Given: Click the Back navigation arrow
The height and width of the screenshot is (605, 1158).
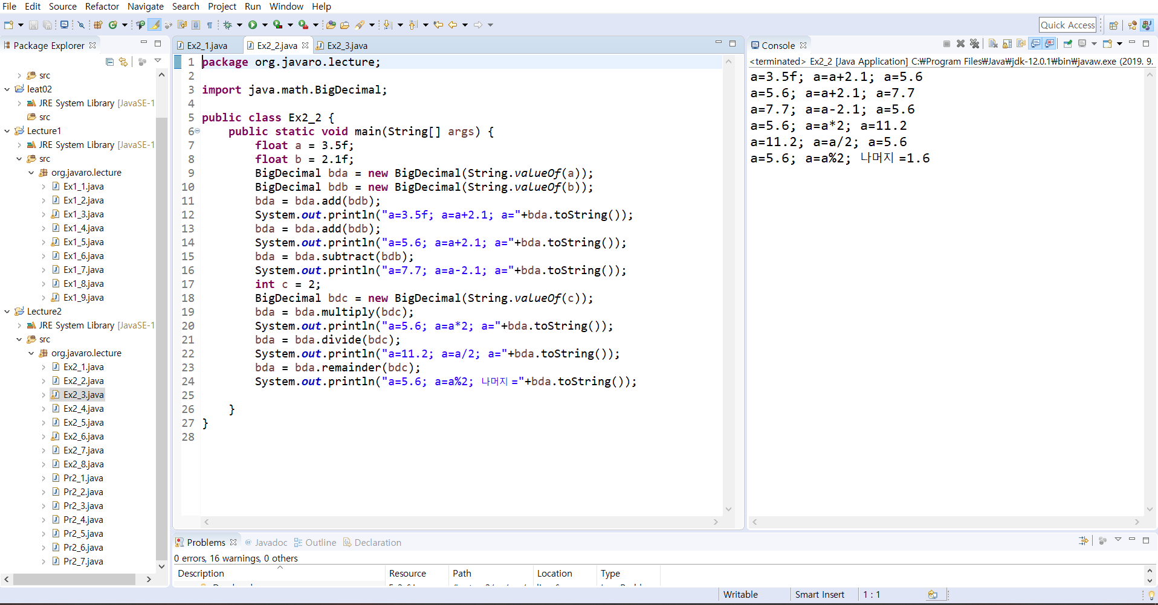Looking at the screenshot, I should [x=453, y=25].
